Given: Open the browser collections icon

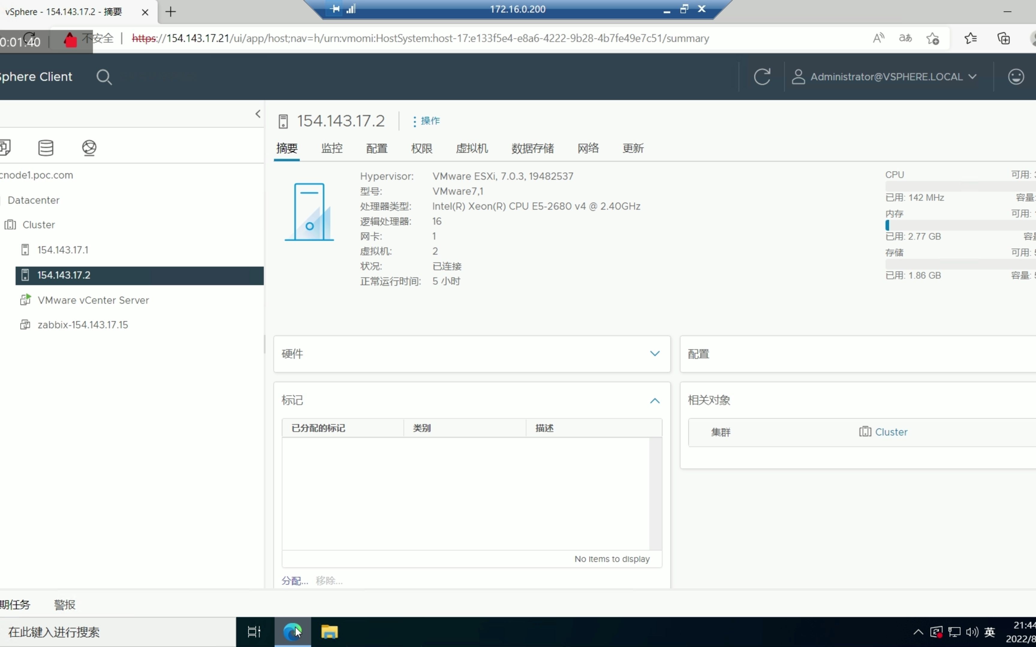Looking at the screenshot, I should [x=1003, y=39].
